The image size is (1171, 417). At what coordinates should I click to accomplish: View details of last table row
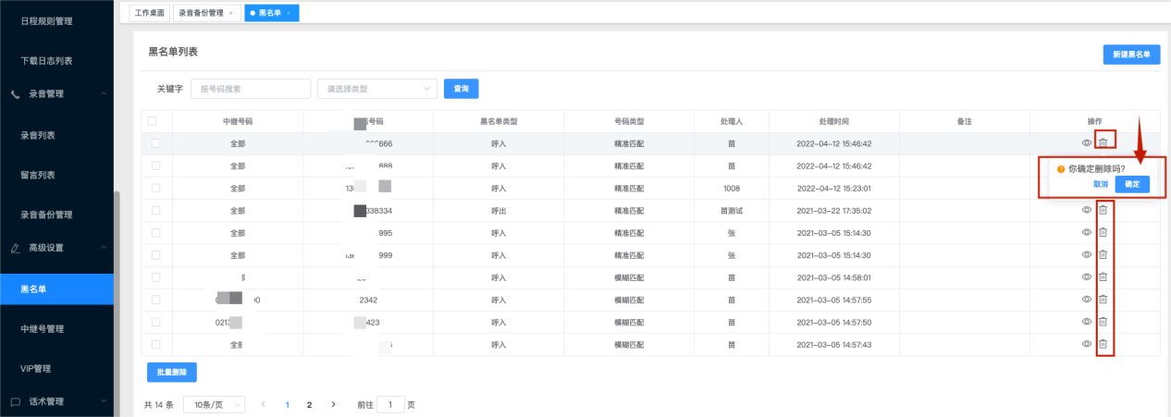(x=1087, y=344)
